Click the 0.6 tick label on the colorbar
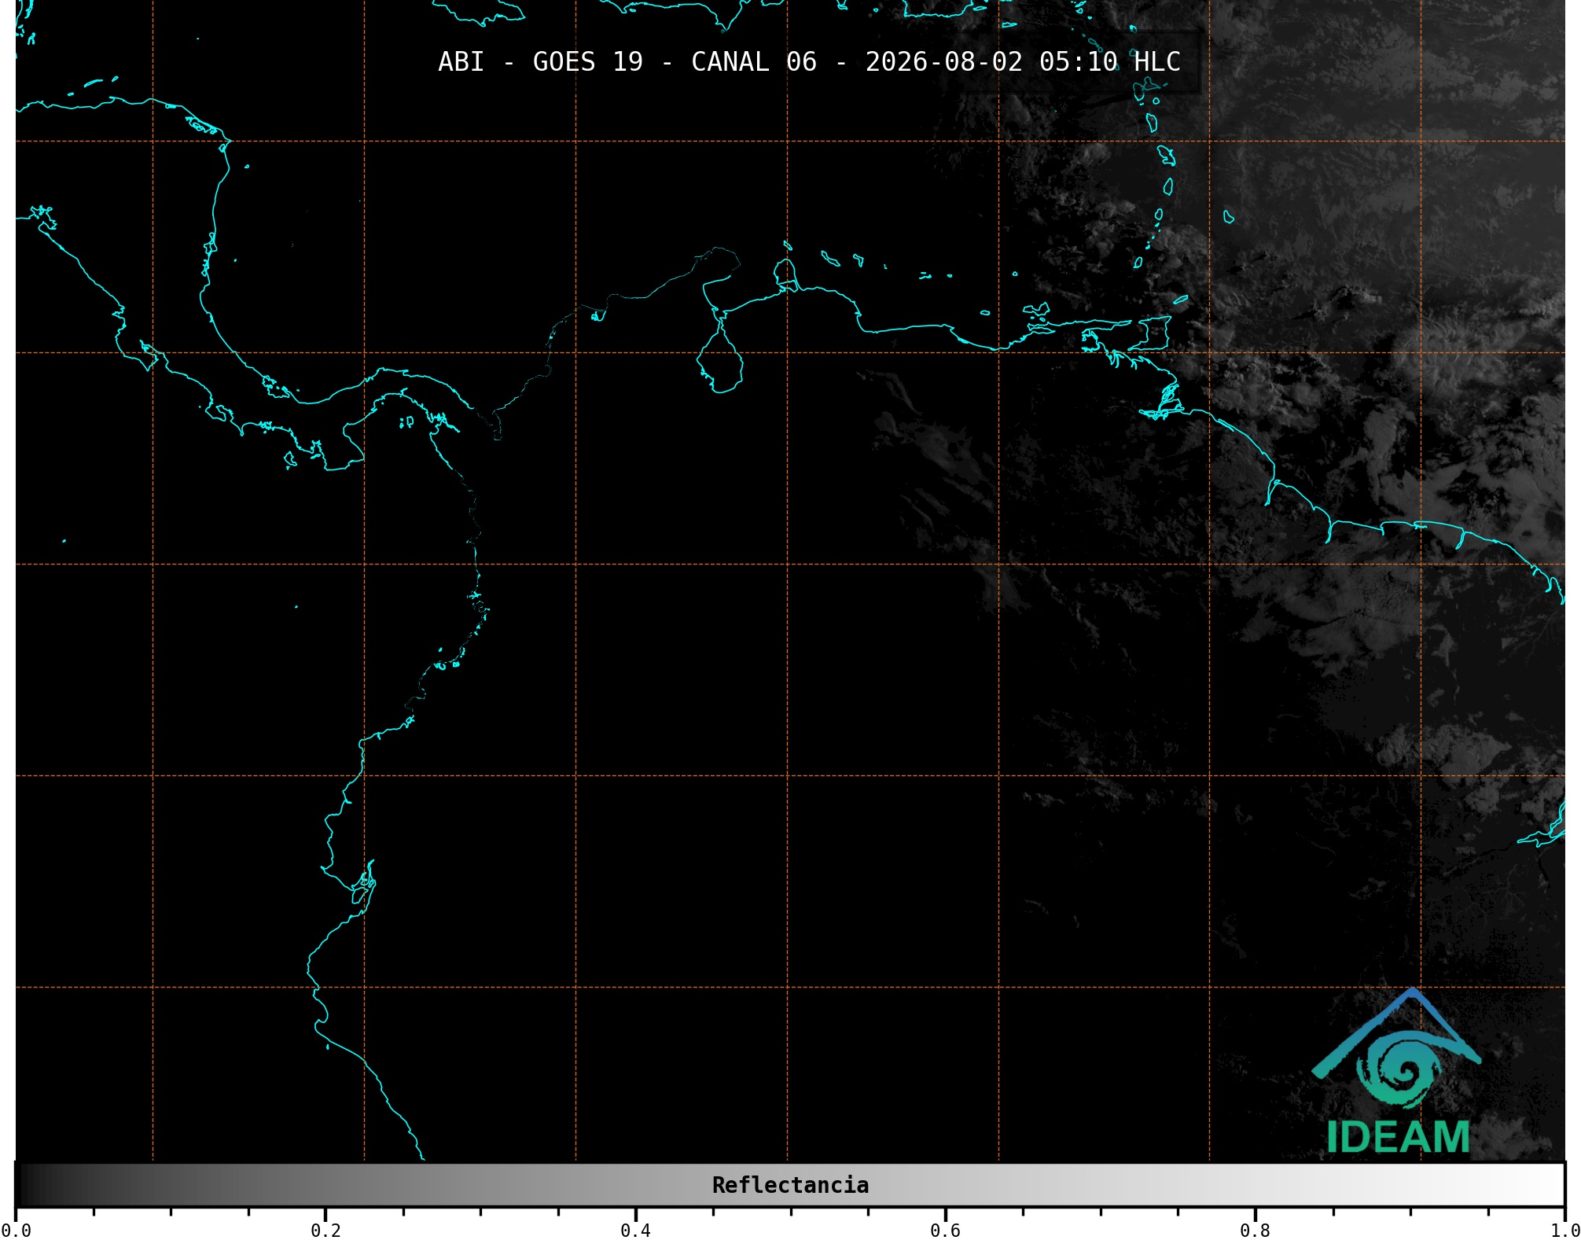This screenshot has height=1240, width=1581. [x=945, y=1230]
